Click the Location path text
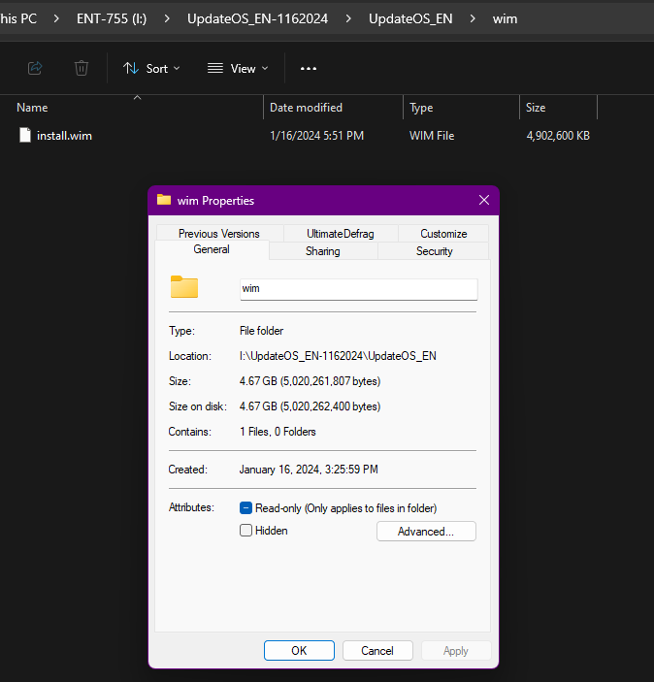Viewport: 654px width, 682px height. click(338, 356)
